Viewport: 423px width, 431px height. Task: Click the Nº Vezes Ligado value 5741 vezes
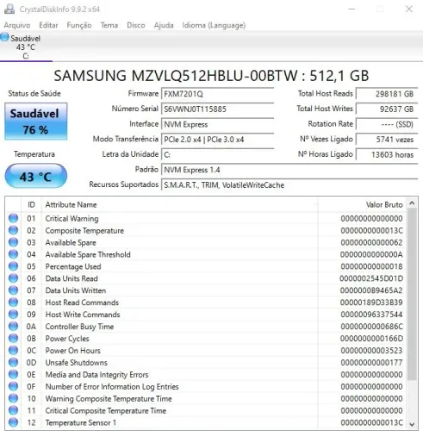point(387,140)
